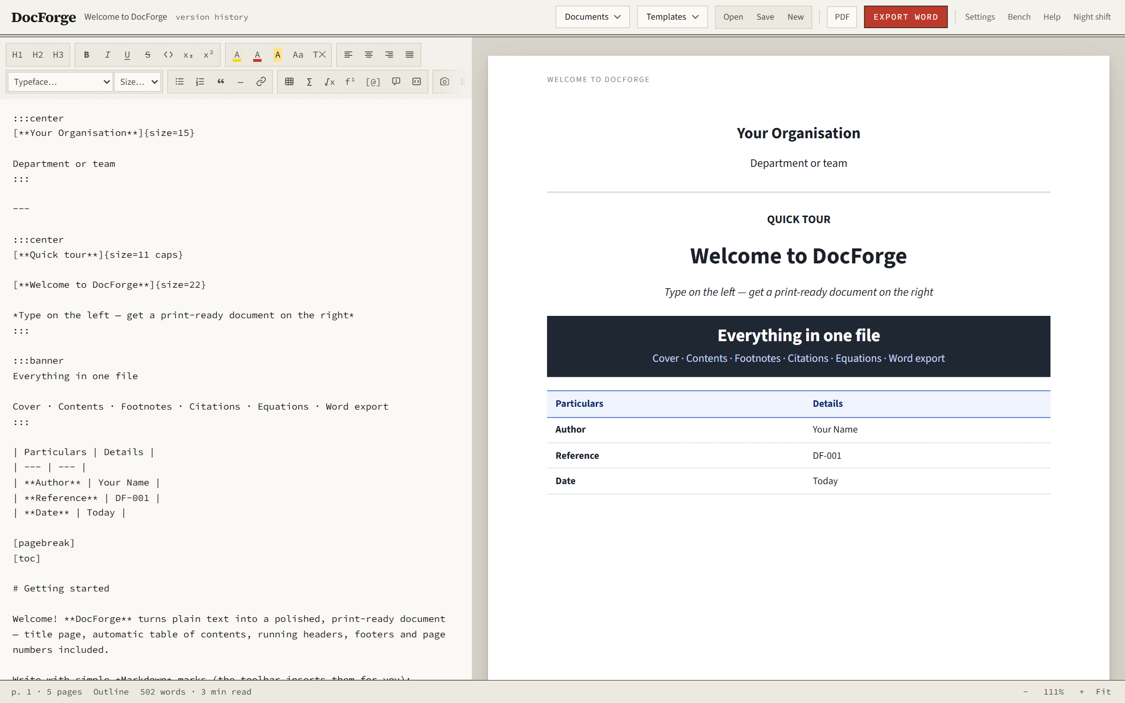1125x703 pixels.
Task: Apply the yellow background highlight
Action: click(278, 55)
